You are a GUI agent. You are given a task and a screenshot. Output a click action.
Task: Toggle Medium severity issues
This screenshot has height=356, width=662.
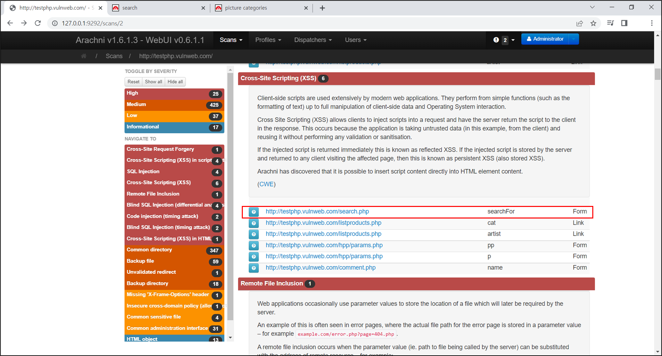(x=174, y=105)
